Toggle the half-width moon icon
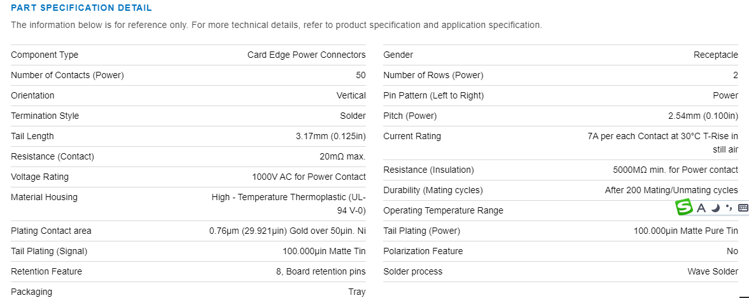 click(716, 208)
